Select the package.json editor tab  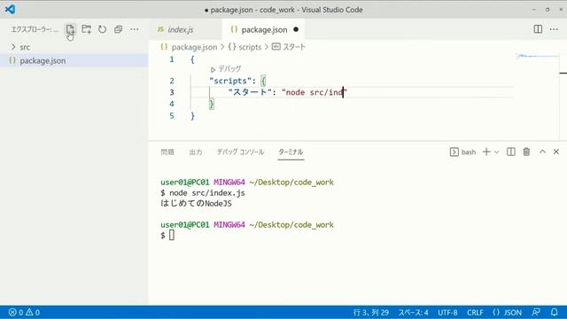point(264,29)
